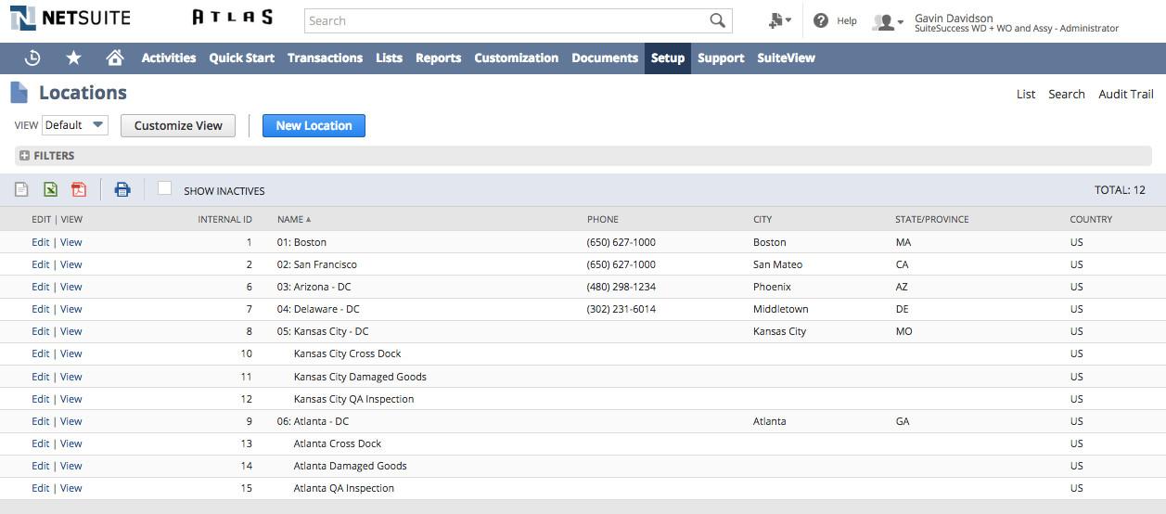Edit the 02: San Francisco location
Screen dimensions: 1166x514
pos(41,264)
